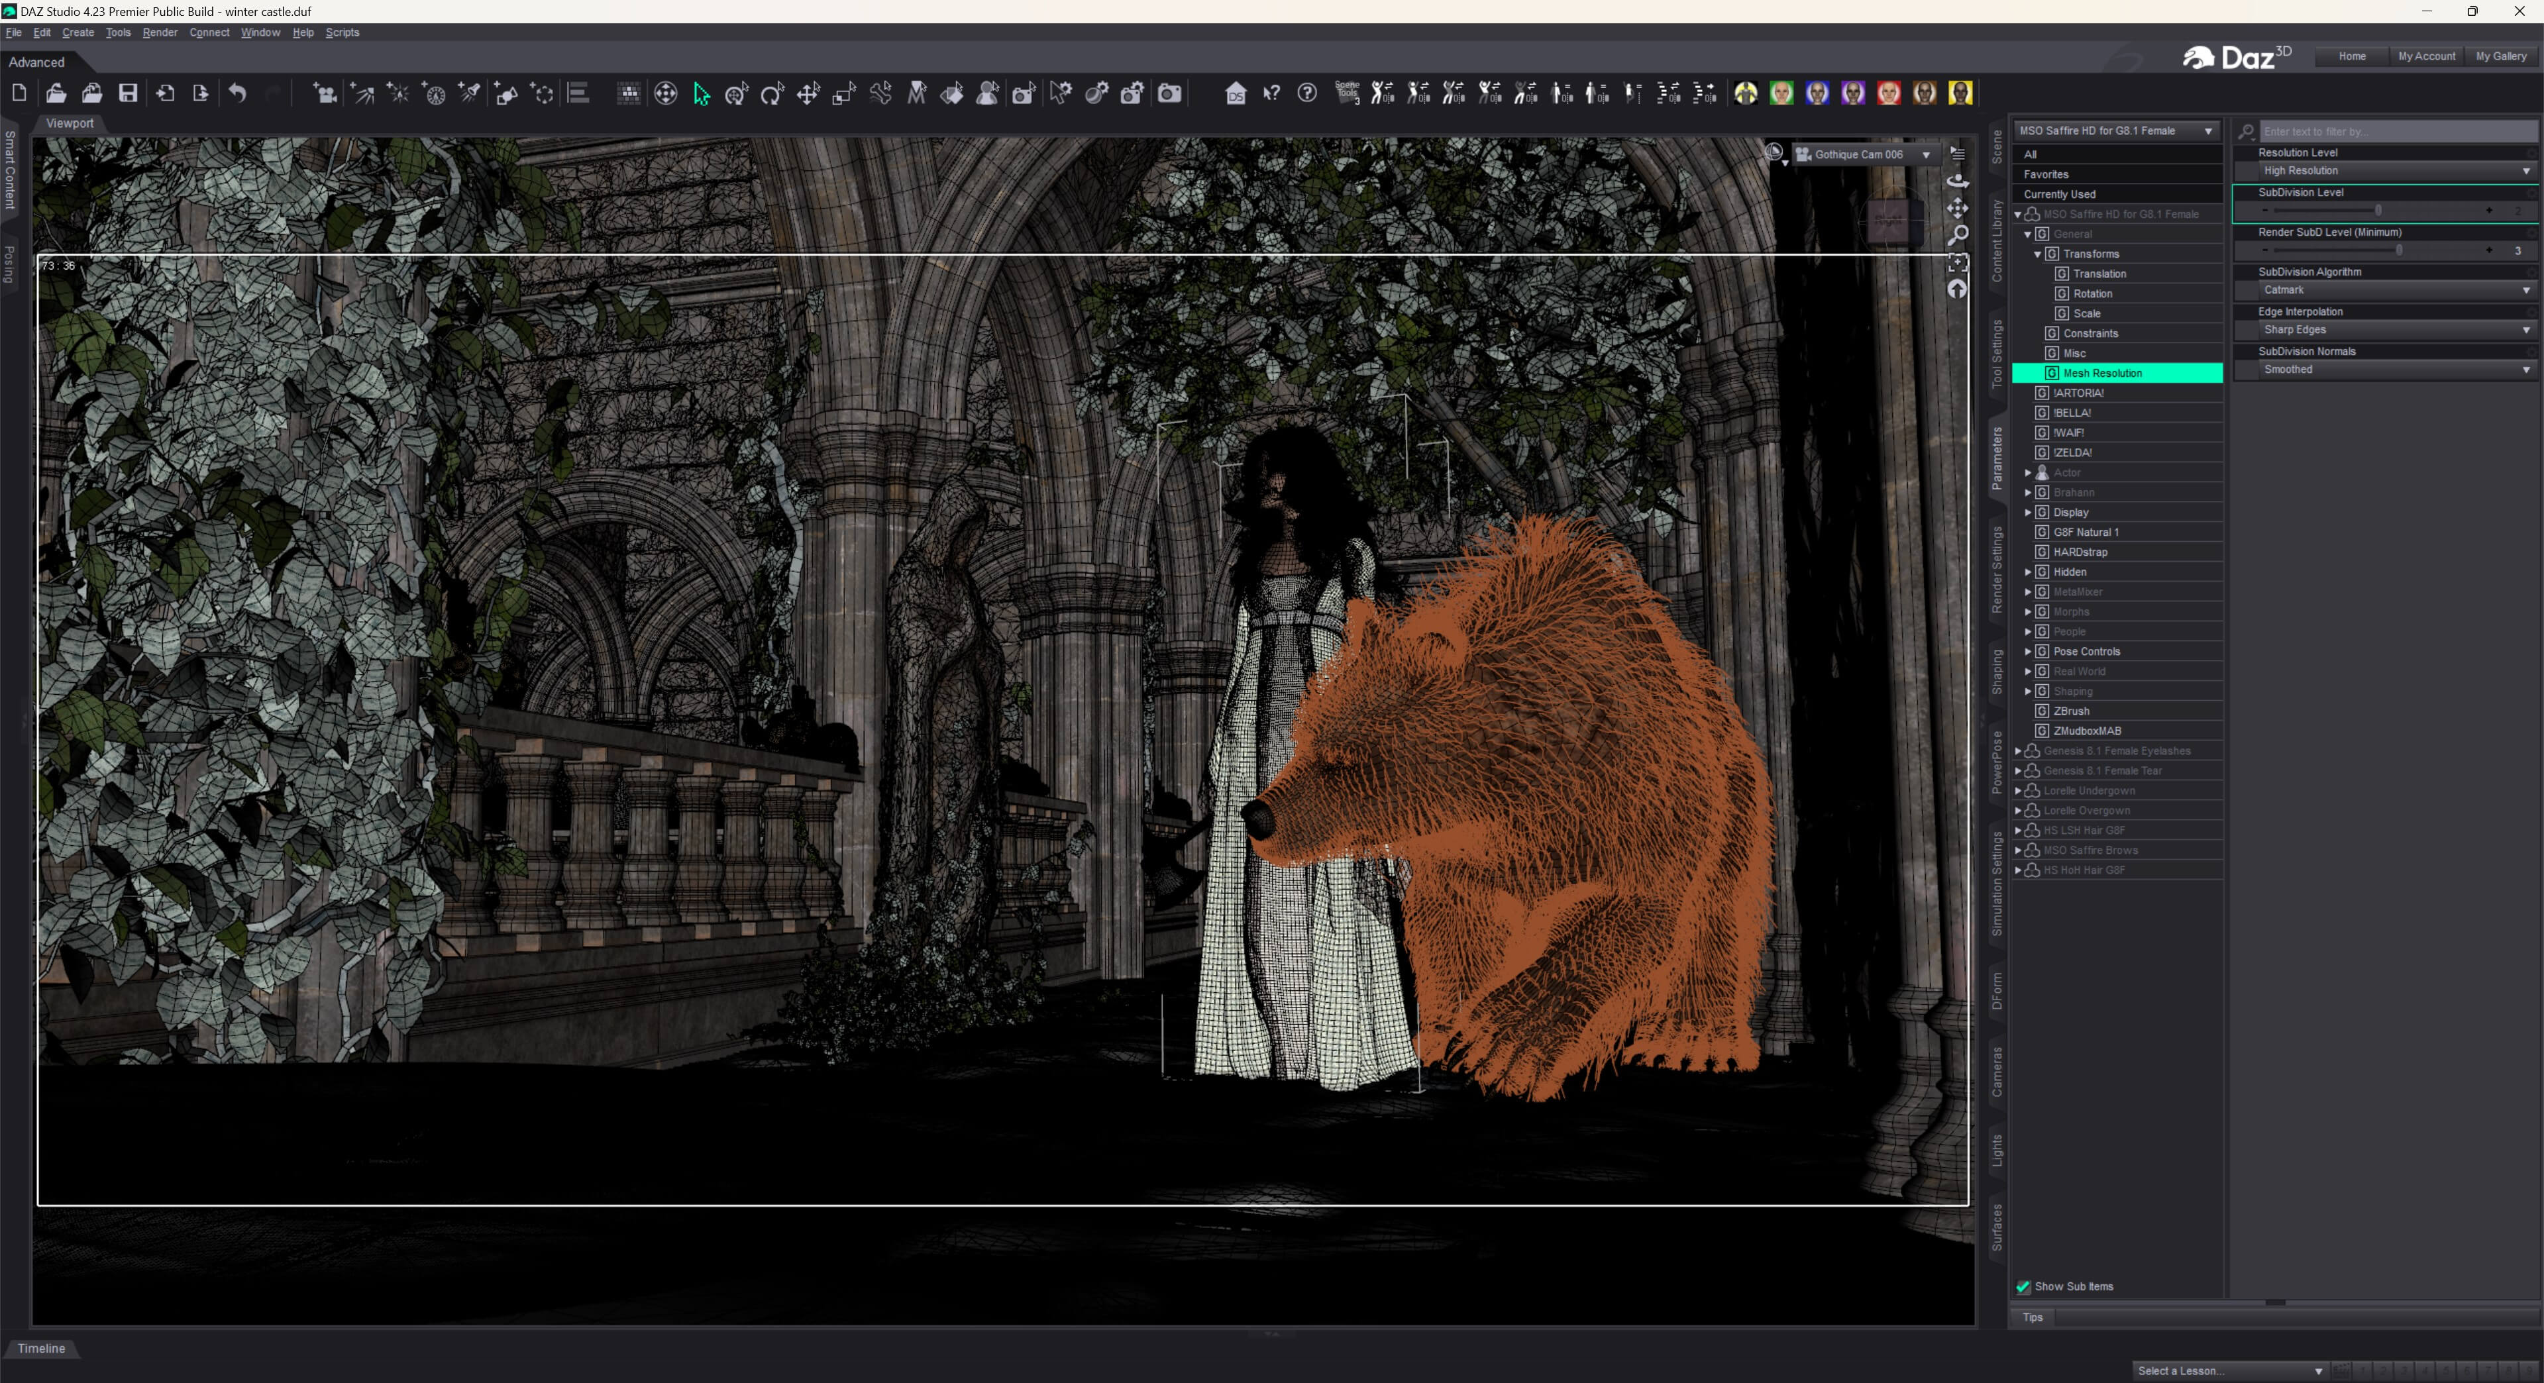Click the Save file icon in toolbar
This screenshot has width=2544, height=1383.
[x=129, y=93]
